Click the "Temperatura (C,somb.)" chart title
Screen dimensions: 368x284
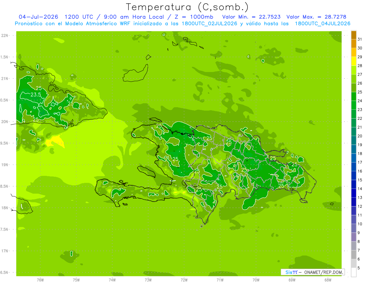187,7
